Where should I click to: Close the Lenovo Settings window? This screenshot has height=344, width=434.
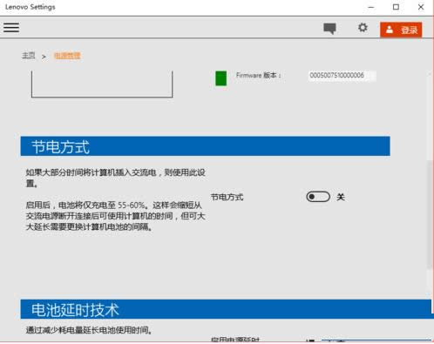pos(421,7)
